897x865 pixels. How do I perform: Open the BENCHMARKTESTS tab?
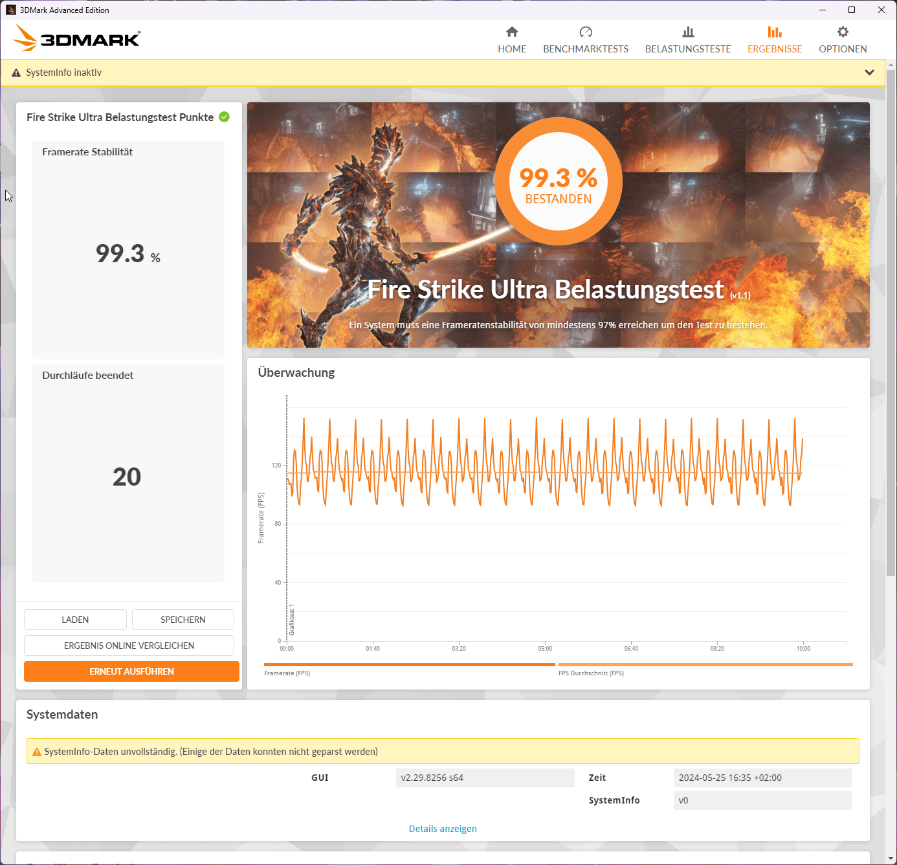tap(586, 39)
